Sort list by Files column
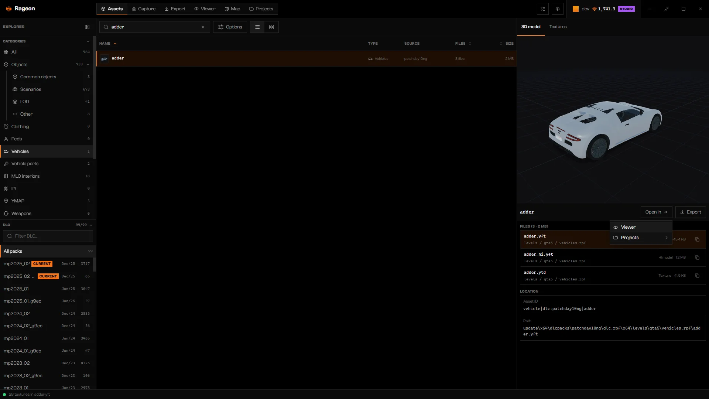This screenshot has width=709, height=399. tap(463, 44)
